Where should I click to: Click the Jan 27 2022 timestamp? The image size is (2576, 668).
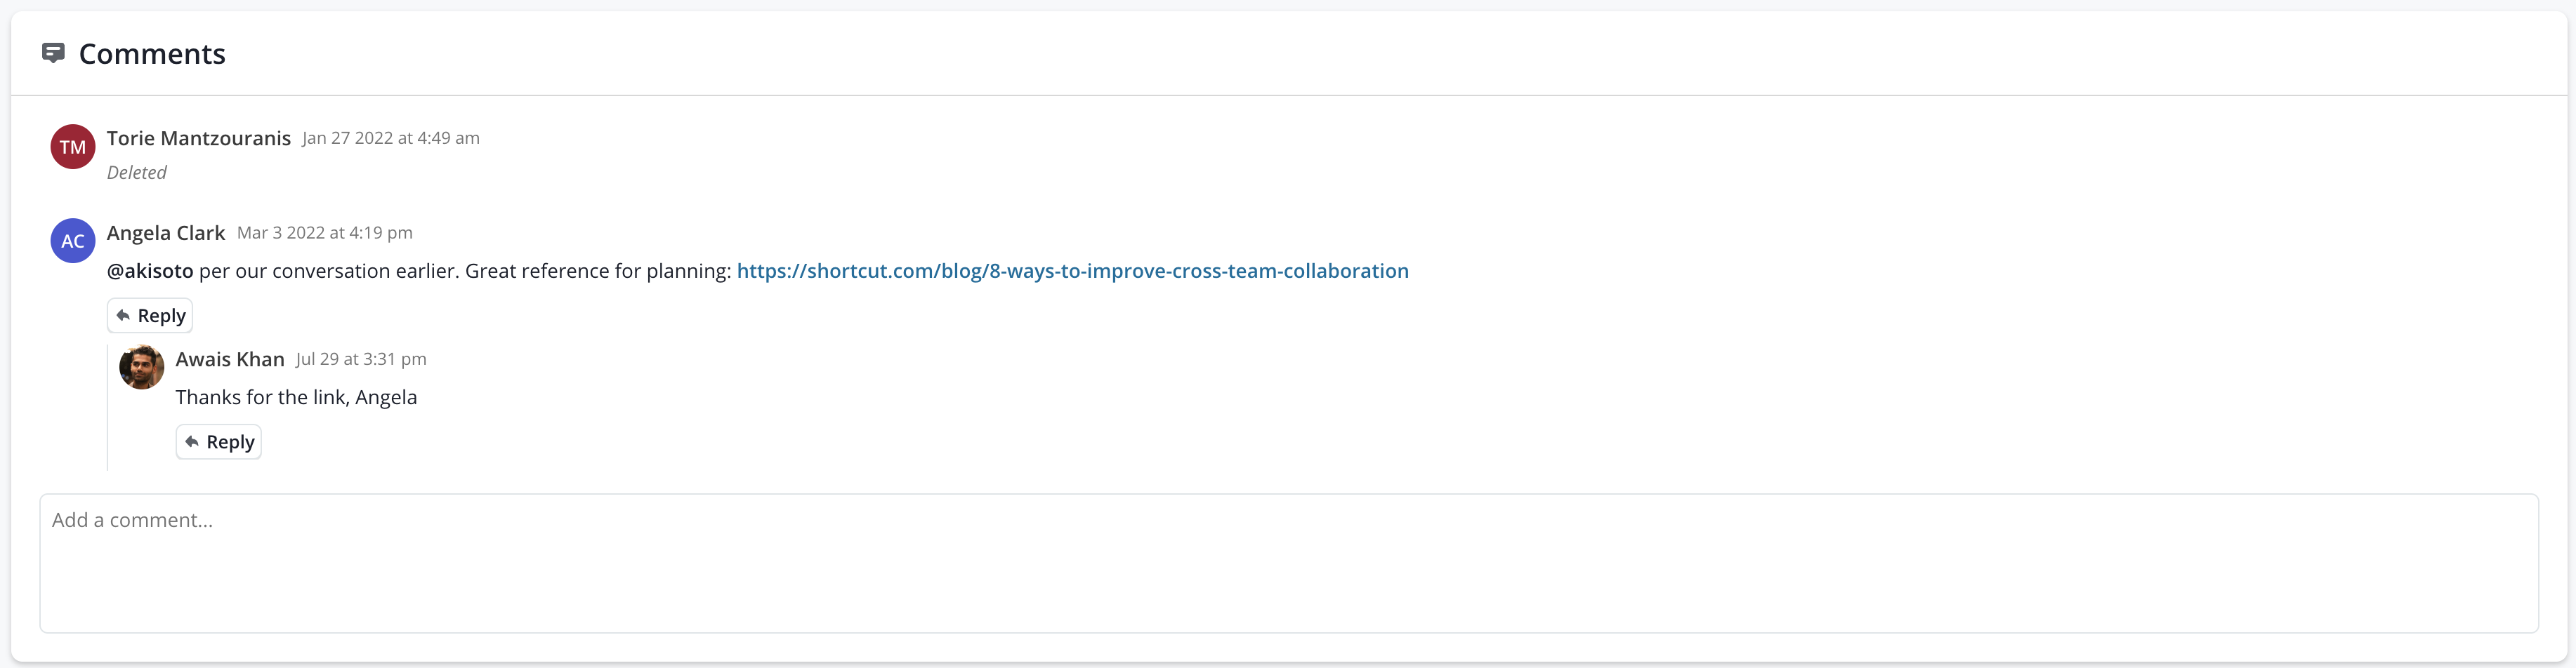pyautogui.click(x=391, y=138)
